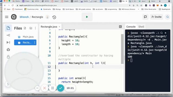Click the bfrench username link
173x97 pixels.
point(24,17)
